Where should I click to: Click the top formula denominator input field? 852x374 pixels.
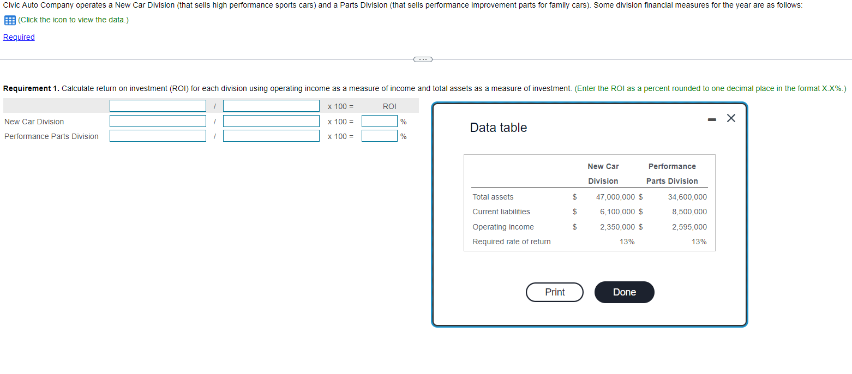pos(271,105)
